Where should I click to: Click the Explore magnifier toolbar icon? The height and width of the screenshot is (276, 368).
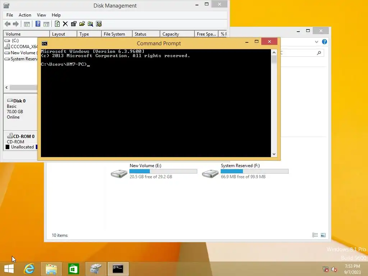point(90,24)
